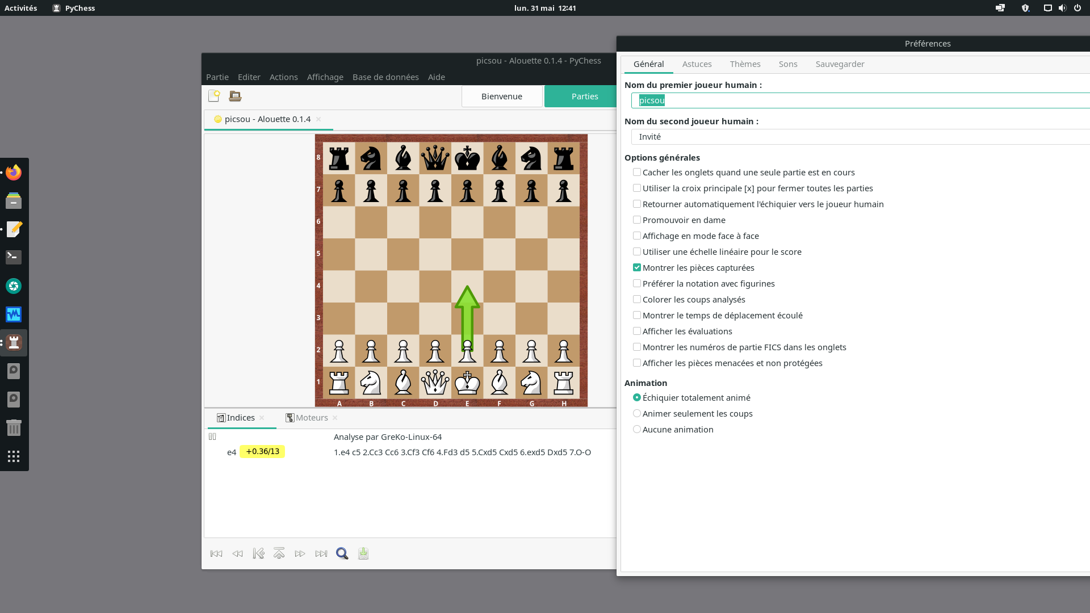This screenshot has width=1090, height=613.
Task: Step forward one move with the forward icon
Action: click(x=300, y=553)
